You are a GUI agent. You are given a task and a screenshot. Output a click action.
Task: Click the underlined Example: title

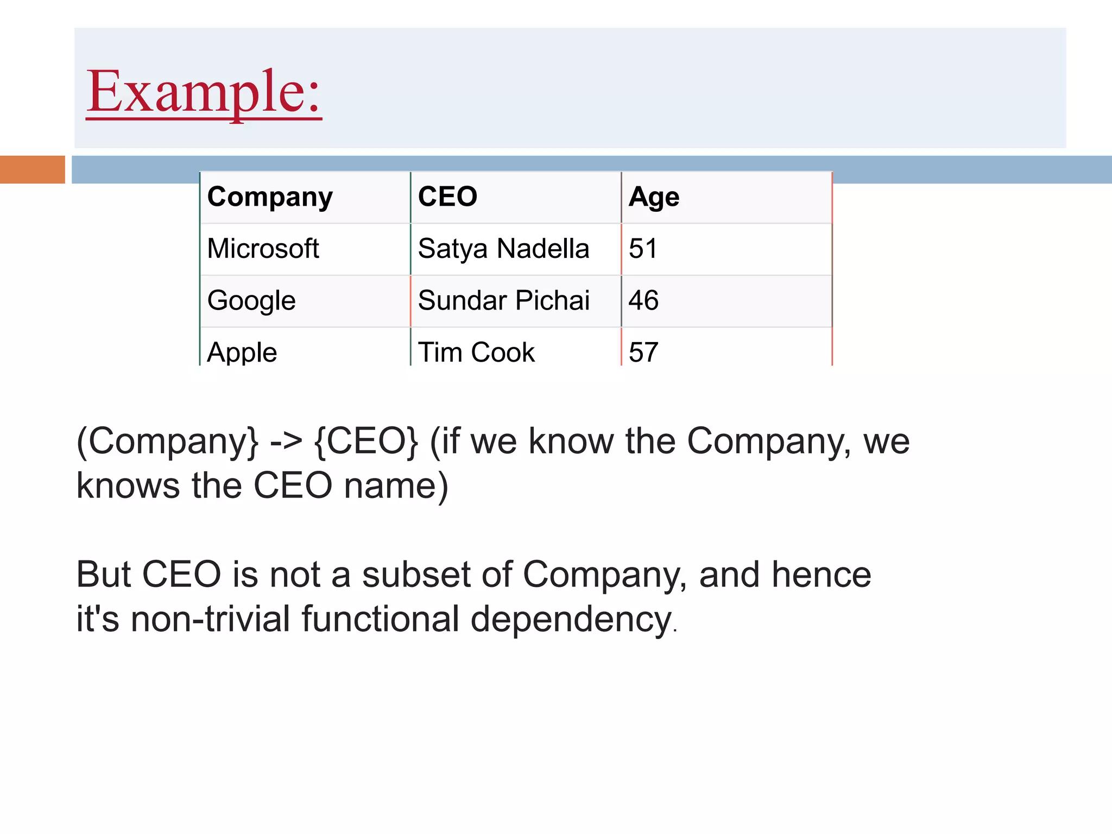(204, 92)
